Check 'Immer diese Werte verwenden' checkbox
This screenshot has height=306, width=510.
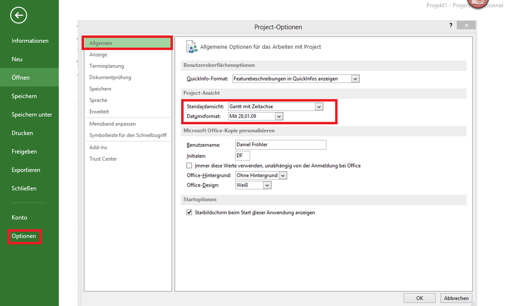coord(189,166)
